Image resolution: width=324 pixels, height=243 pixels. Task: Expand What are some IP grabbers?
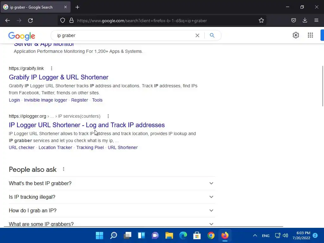[112, 224]
